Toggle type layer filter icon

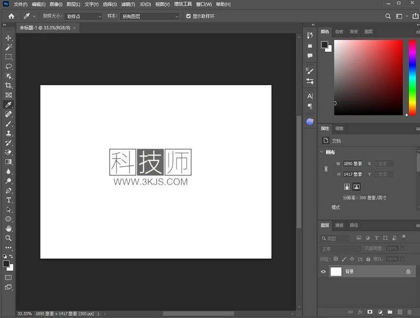coord(376,238)
